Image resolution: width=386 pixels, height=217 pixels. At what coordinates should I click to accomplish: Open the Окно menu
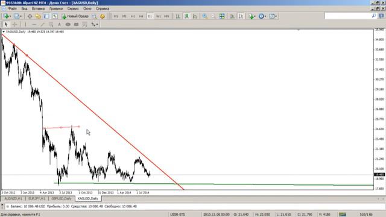(x=87, y=8)
